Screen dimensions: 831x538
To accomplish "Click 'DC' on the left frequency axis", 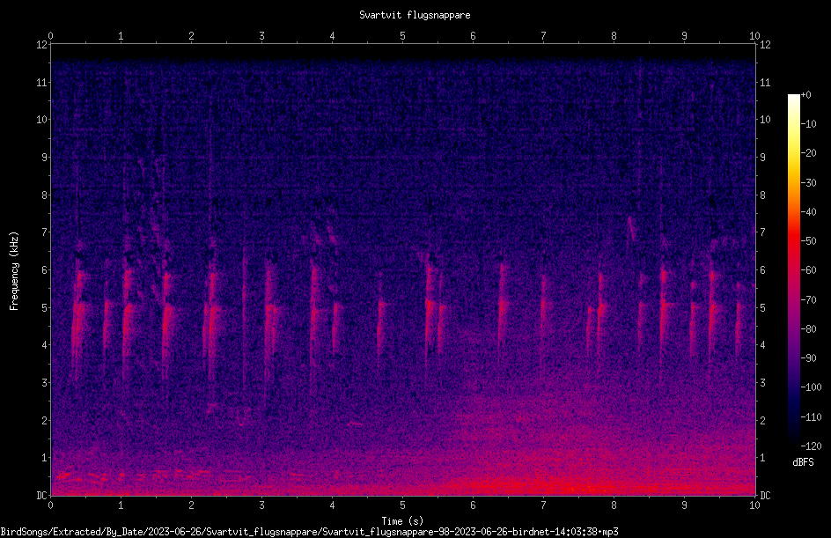I will (41, 496).
